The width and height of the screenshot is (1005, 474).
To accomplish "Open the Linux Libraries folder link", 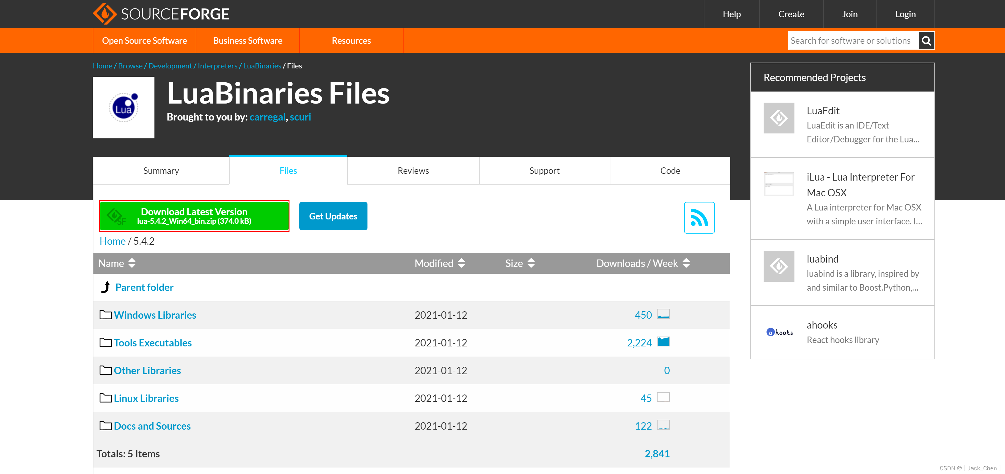I will tap(146, 398).
